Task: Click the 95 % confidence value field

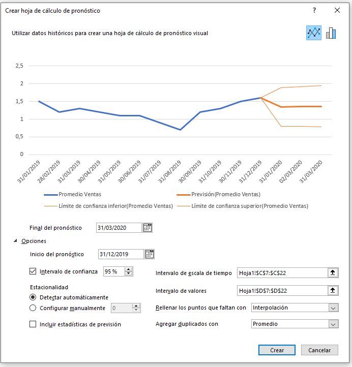Action: 114,271
